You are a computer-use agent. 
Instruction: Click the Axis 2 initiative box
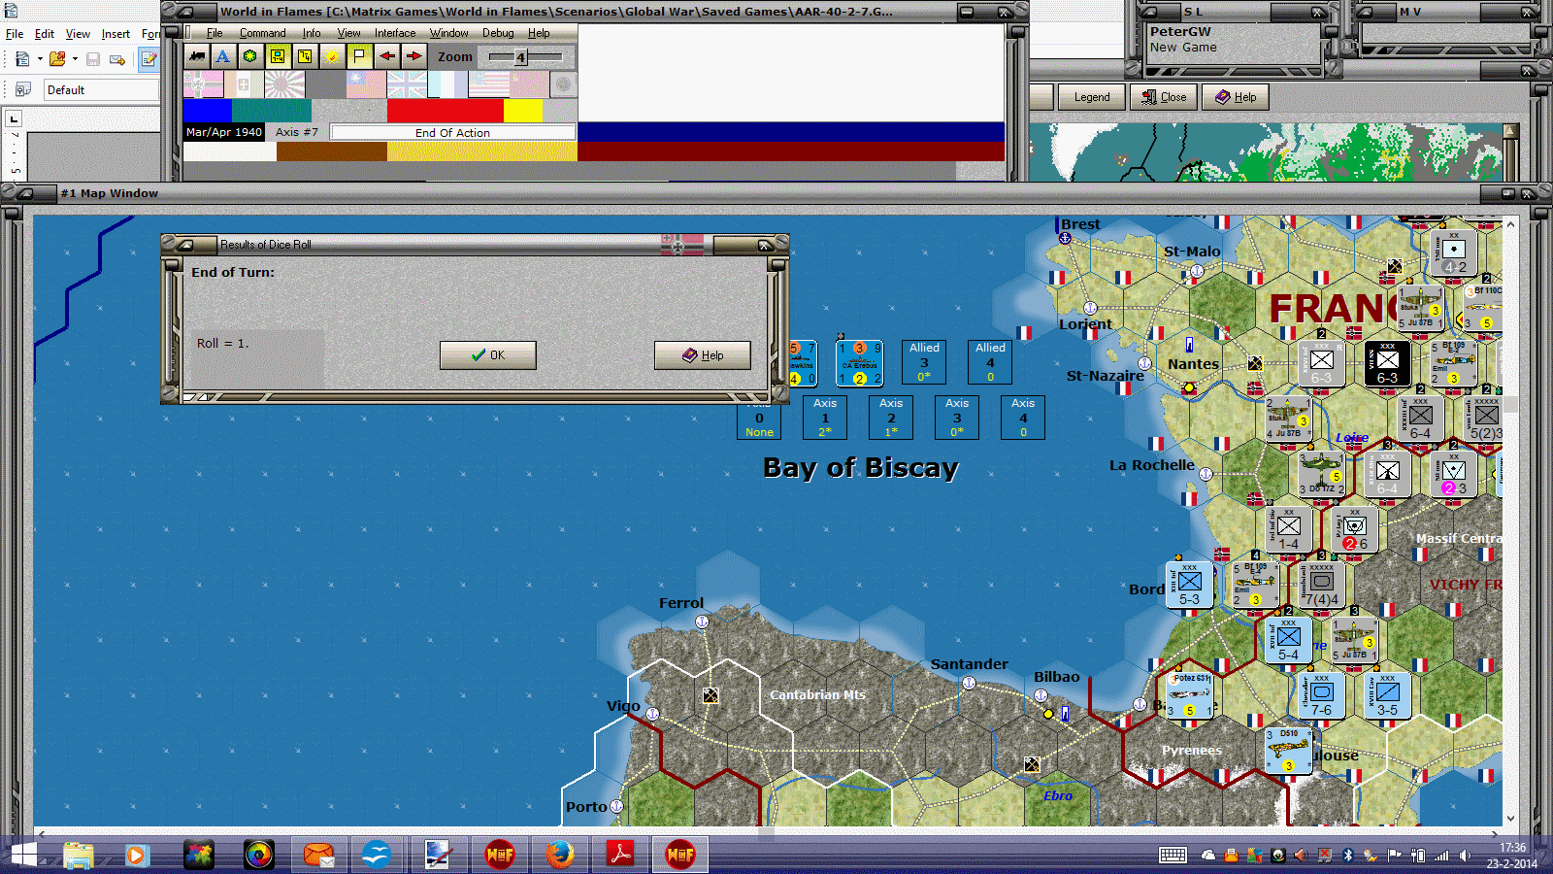point(891,418)
